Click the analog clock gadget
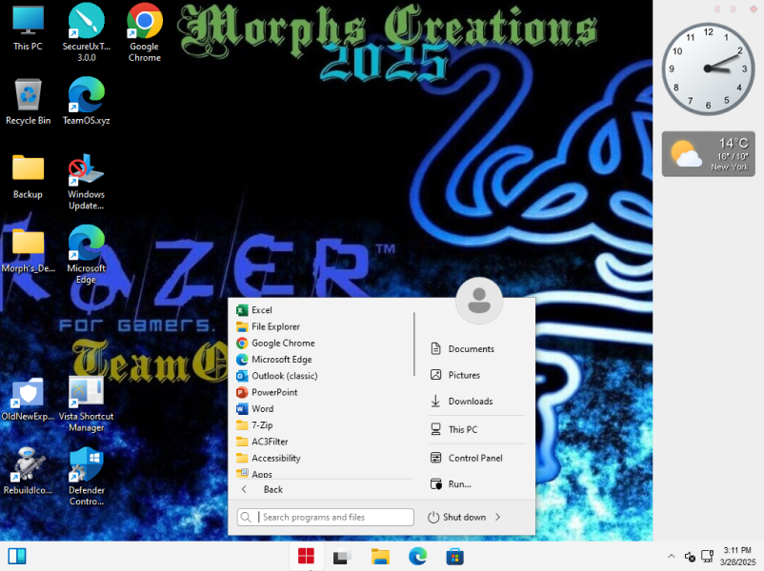 (708, 69)
